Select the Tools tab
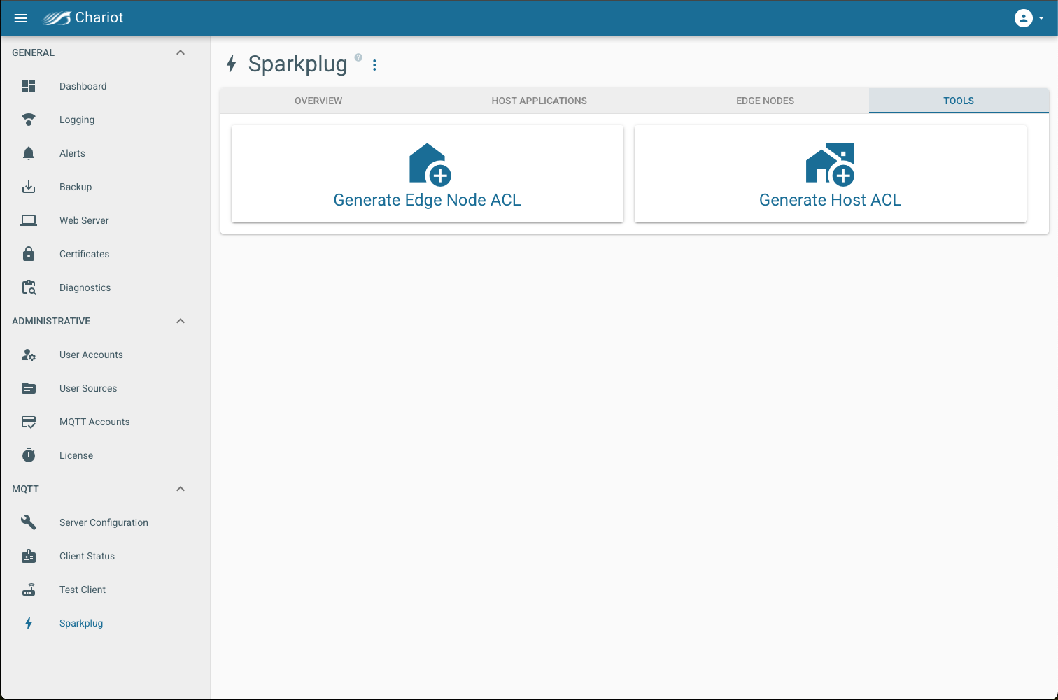Image resolution: width=1058 pixels, height=700 pixels. (x=959, y=101)
